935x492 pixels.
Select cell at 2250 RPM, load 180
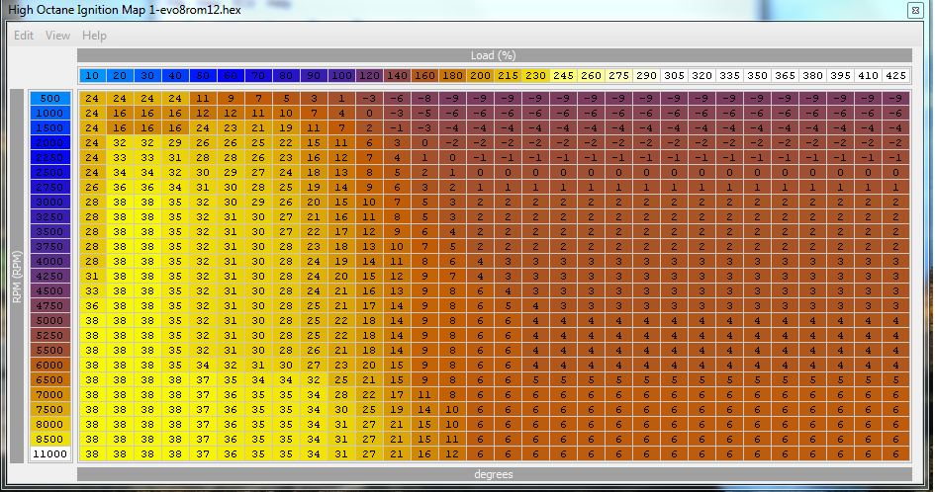coord(452,158)
